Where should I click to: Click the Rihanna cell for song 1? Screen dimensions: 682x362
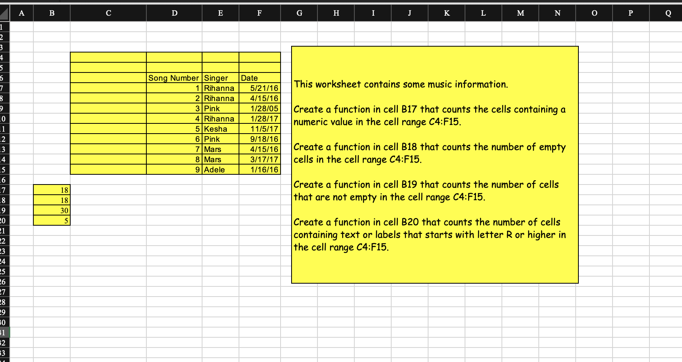coord(221,88)
